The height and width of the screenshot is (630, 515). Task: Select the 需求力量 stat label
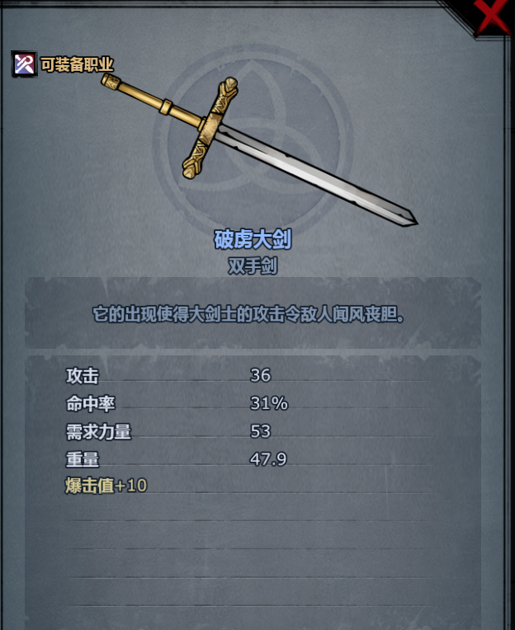(x=98, y=431)
